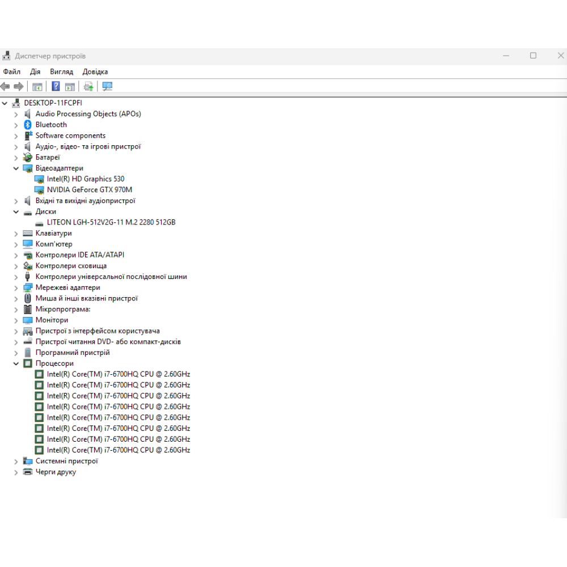567x567 pixels.
Task: Open the Вигляд menu
Action: click(x=61, y=72)
